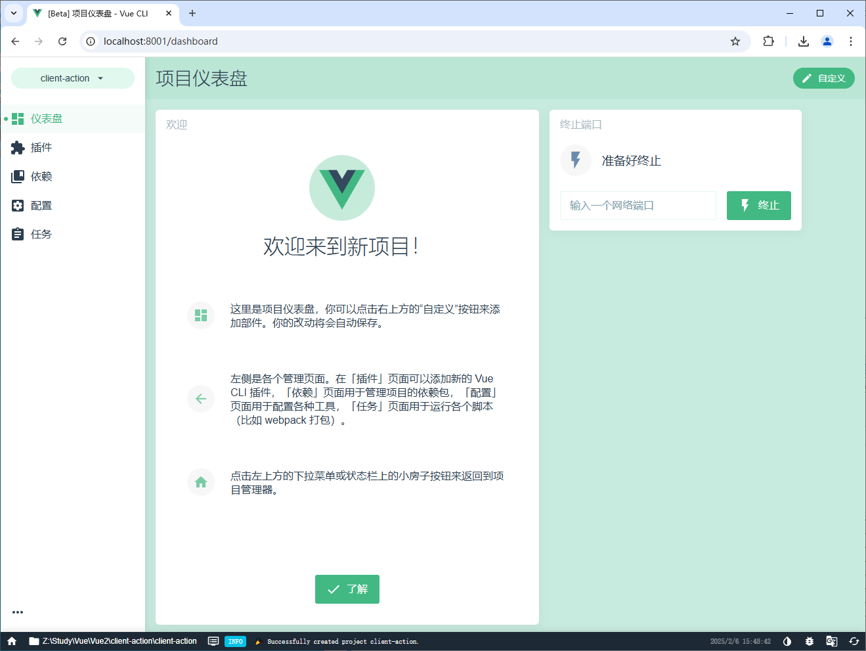Click the 欢迎来到新项目! heading
This screenshot has width=866, height=651.
341,246
